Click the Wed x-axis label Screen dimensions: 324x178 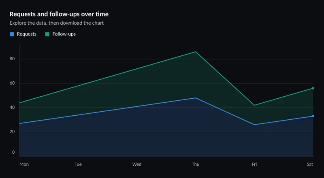tap(137, 164)
